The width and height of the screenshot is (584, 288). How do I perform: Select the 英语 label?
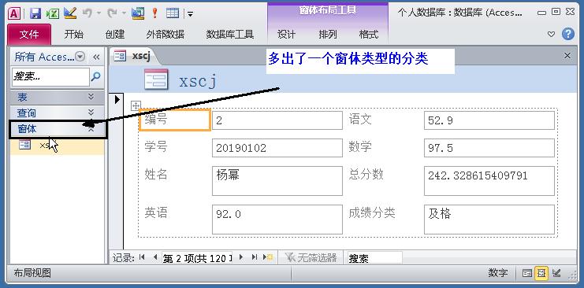(x=156, y=212)
